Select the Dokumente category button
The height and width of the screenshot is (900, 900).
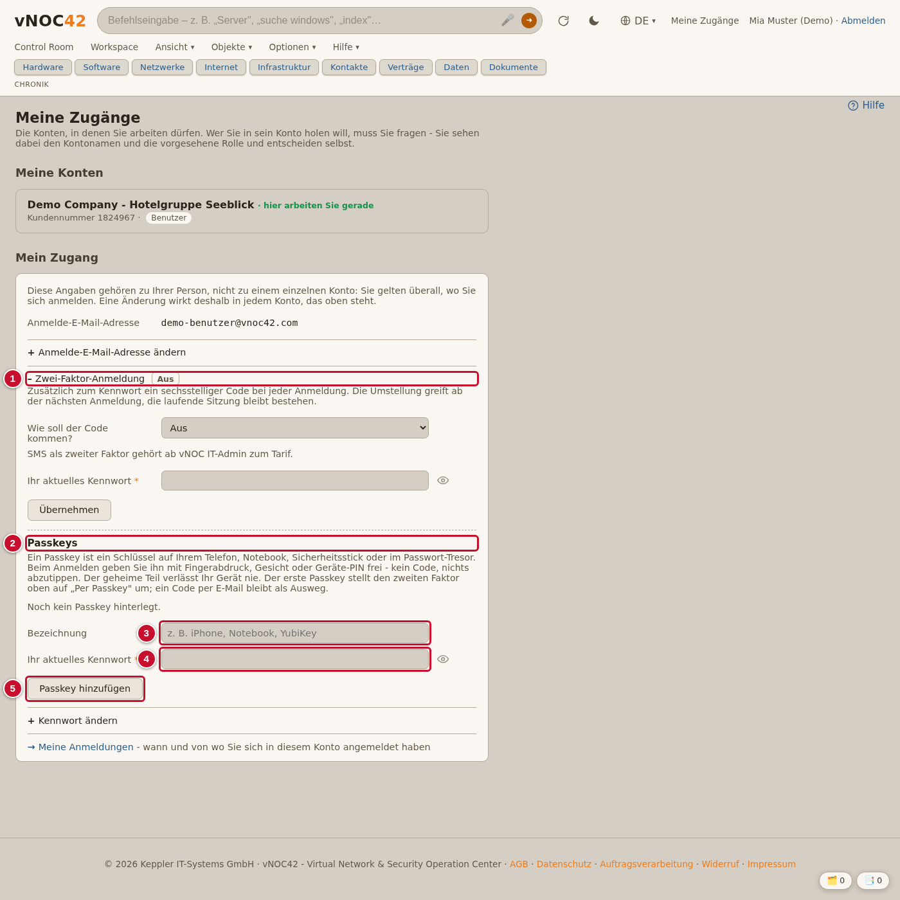pyautogui.click(x=514, y=67)
